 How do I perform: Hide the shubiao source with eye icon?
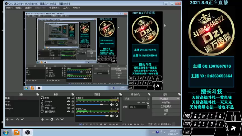(x=69, y=105)
